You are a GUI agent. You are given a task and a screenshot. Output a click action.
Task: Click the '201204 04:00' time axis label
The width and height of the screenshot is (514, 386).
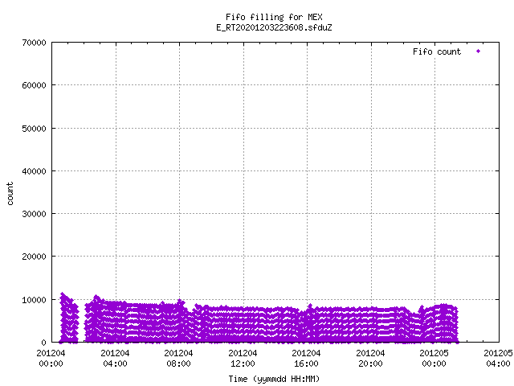pyautogui.click(x=115, y=358)
